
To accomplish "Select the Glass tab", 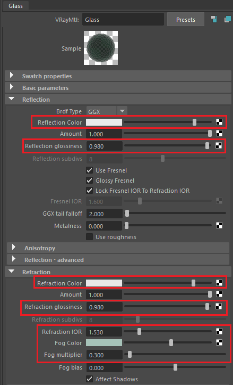I will tap(16, 5).
